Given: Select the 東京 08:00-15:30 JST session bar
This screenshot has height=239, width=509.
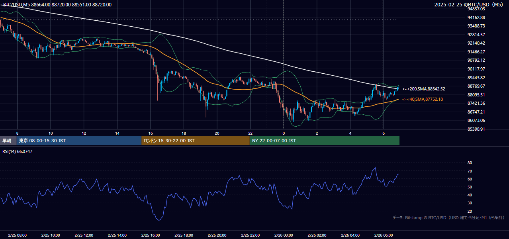Looking at the screenshot, I should pos(79,141).
